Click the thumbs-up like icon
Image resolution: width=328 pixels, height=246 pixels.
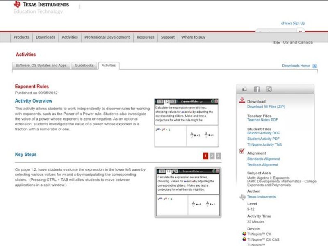coord(245,89)
